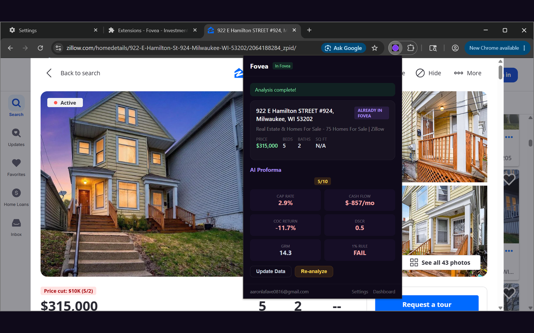Open Zillow Search in sidebar
This screenshot has height=333, width=534.
[x=16, y=106]
